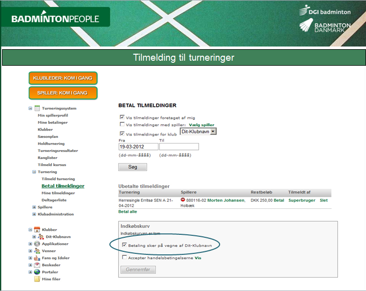The height and width of the screenshot is (291, 366).
Task: Open 'Tilmeld turnering' in sidebar menu
Action: [58, 179]
